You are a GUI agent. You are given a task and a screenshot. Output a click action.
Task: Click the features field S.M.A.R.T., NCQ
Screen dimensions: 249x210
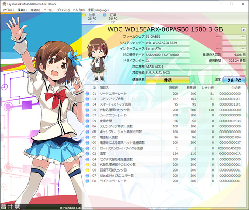coord(196,73)
